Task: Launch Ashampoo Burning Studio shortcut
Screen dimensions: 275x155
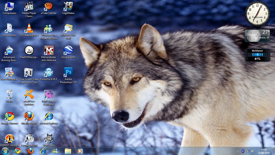Action: click(9, 54)
